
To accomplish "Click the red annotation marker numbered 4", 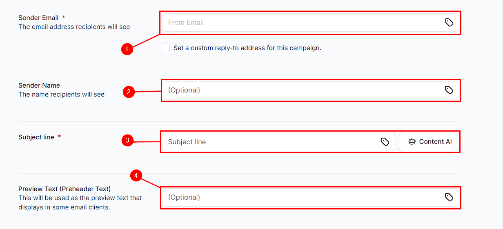I will pos(136,176).
